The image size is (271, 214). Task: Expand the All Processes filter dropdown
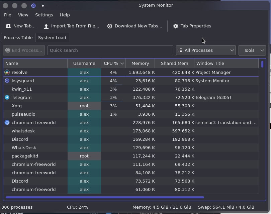[x=206, y=50]
